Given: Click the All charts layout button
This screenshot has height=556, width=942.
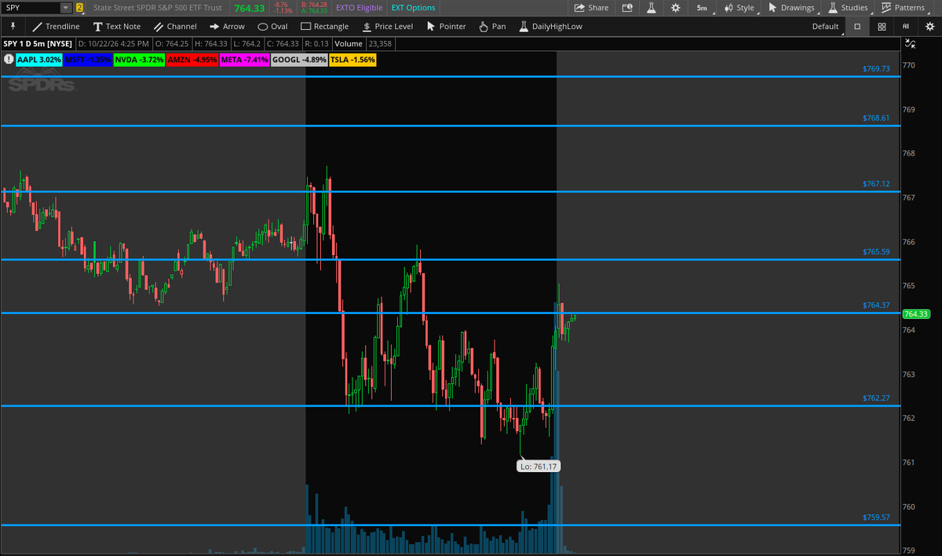Looking at the screenshot, I should (906, 26).
